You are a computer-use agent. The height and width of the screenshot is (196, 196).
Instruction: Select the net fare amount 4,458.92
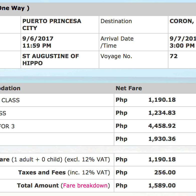tap(162, 126)
